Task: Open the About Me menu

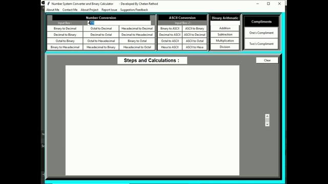Action: pyautogui.click(x=53, y=10)
